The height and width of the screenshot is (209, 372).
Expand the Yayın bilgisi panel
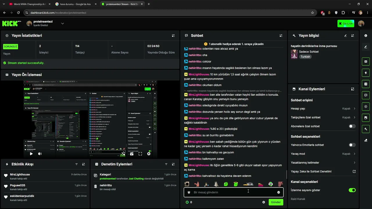pyautogui.click(x=353, y=36)
